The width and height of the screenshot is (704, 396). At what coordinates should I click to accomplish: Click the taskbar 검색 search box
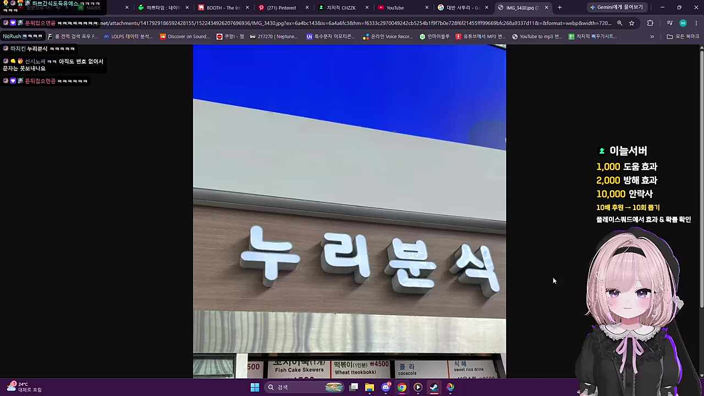[305, 387]
